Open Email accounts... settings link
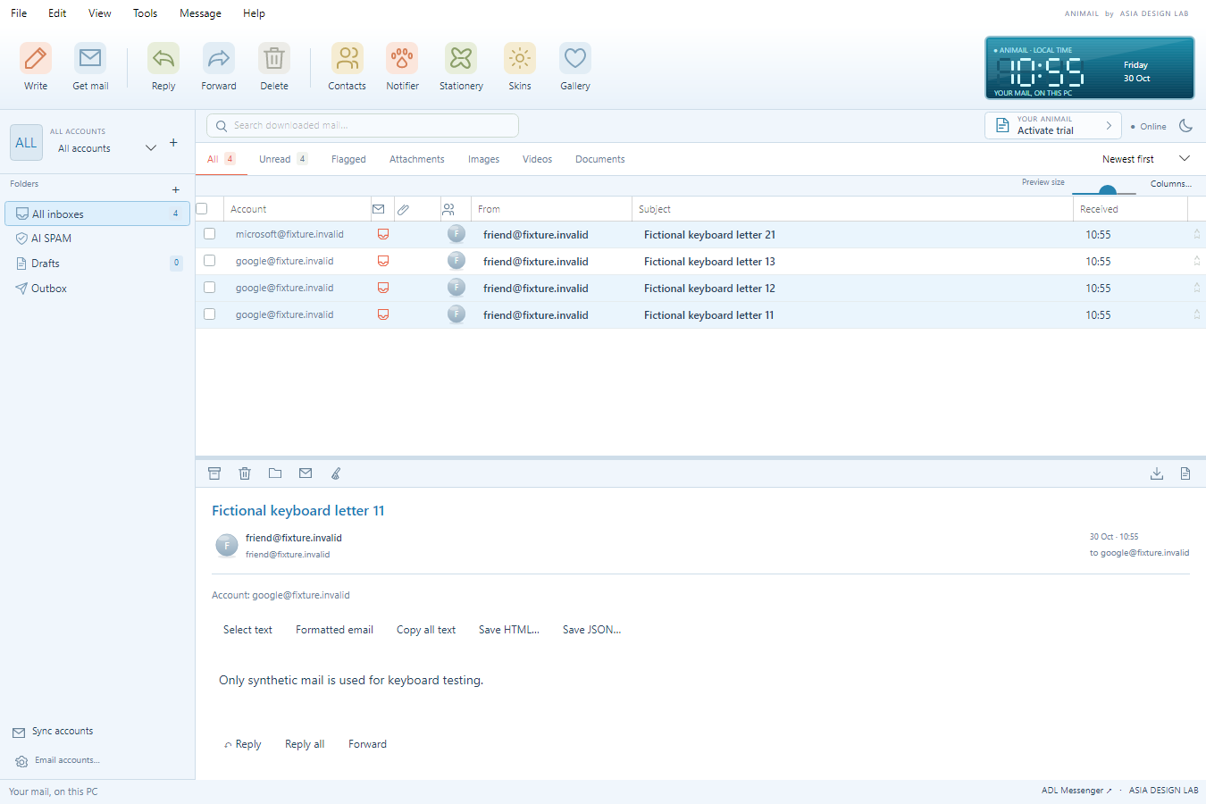This screenshot has width=1206, height=804. click(67, 760)
